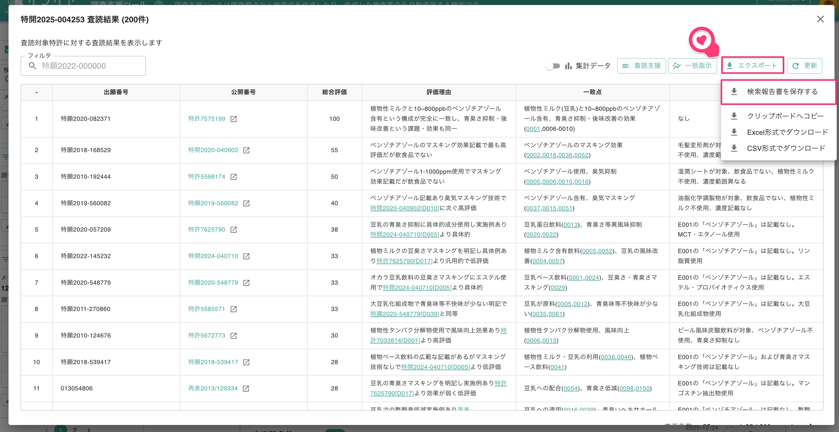Viewport: 839px width, 432px height.
Task: Click 特願2020-548779[D039] reference in row 8
Action: 404,314
